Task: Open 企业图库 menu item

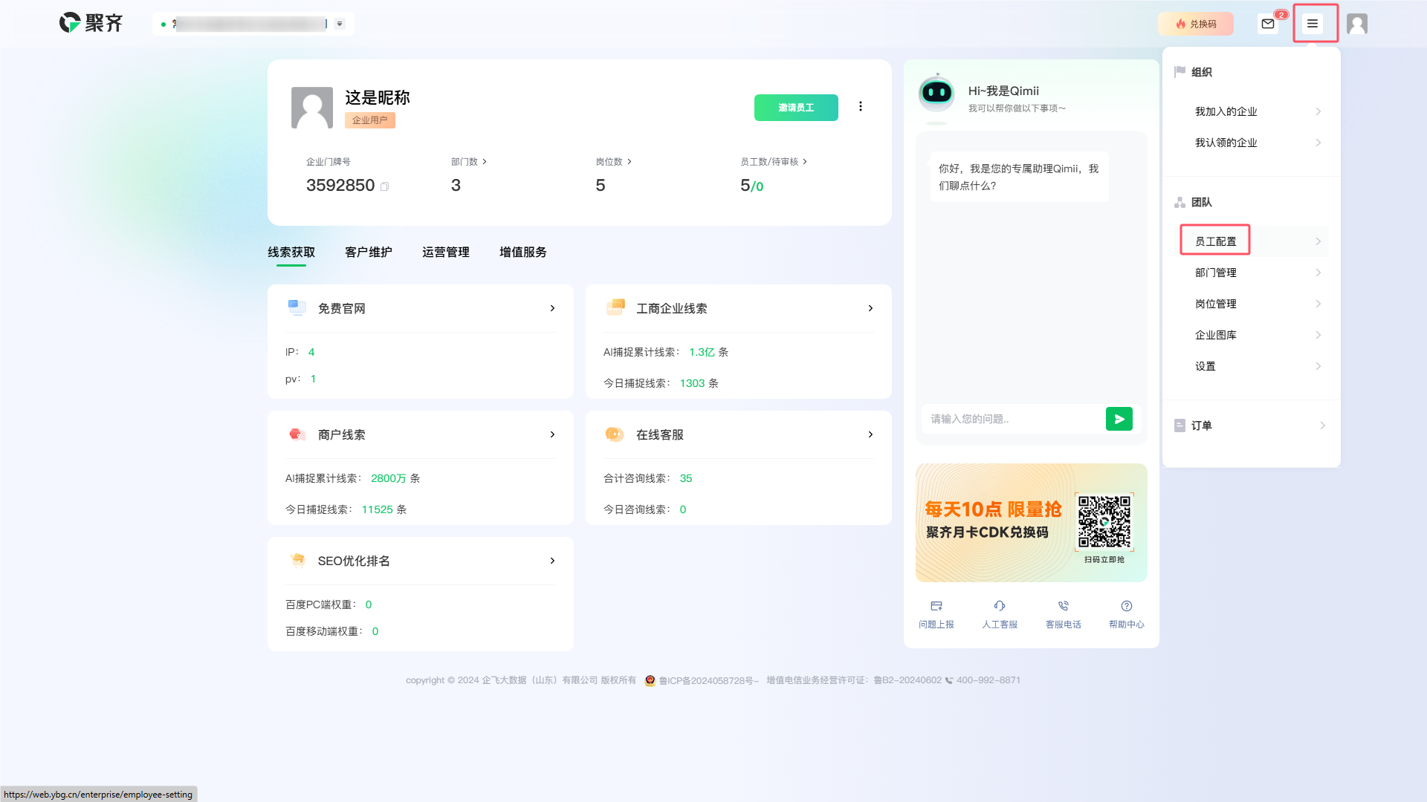Action: tap(1252, 335)
